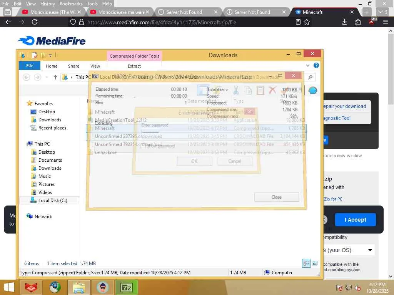Image resolution: width=394 pixels, height=295 pixels.
Task: Switch Explorer to details view
Action: (x=306, y=264)
